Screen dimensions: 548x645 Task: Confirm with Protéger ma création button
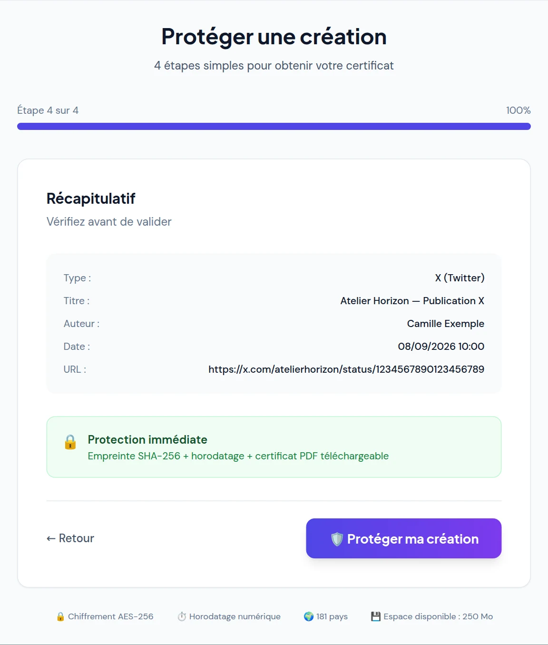(x=404, y=538)
